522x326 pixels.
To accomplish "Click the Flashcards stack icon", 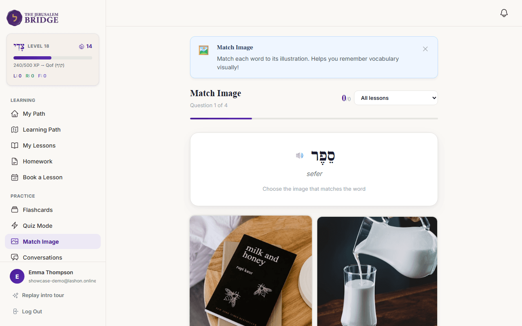I will (15, 210).
